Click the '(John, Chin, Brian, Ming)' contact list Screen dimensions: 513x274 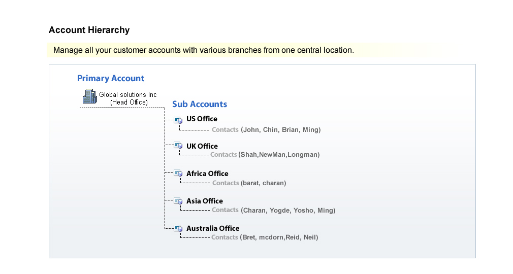click(x=281, y=130)
